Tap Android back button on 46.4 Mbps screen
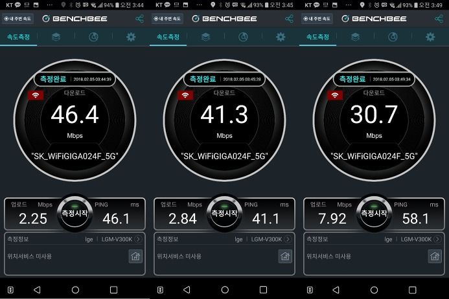 [x=37, y=290]
